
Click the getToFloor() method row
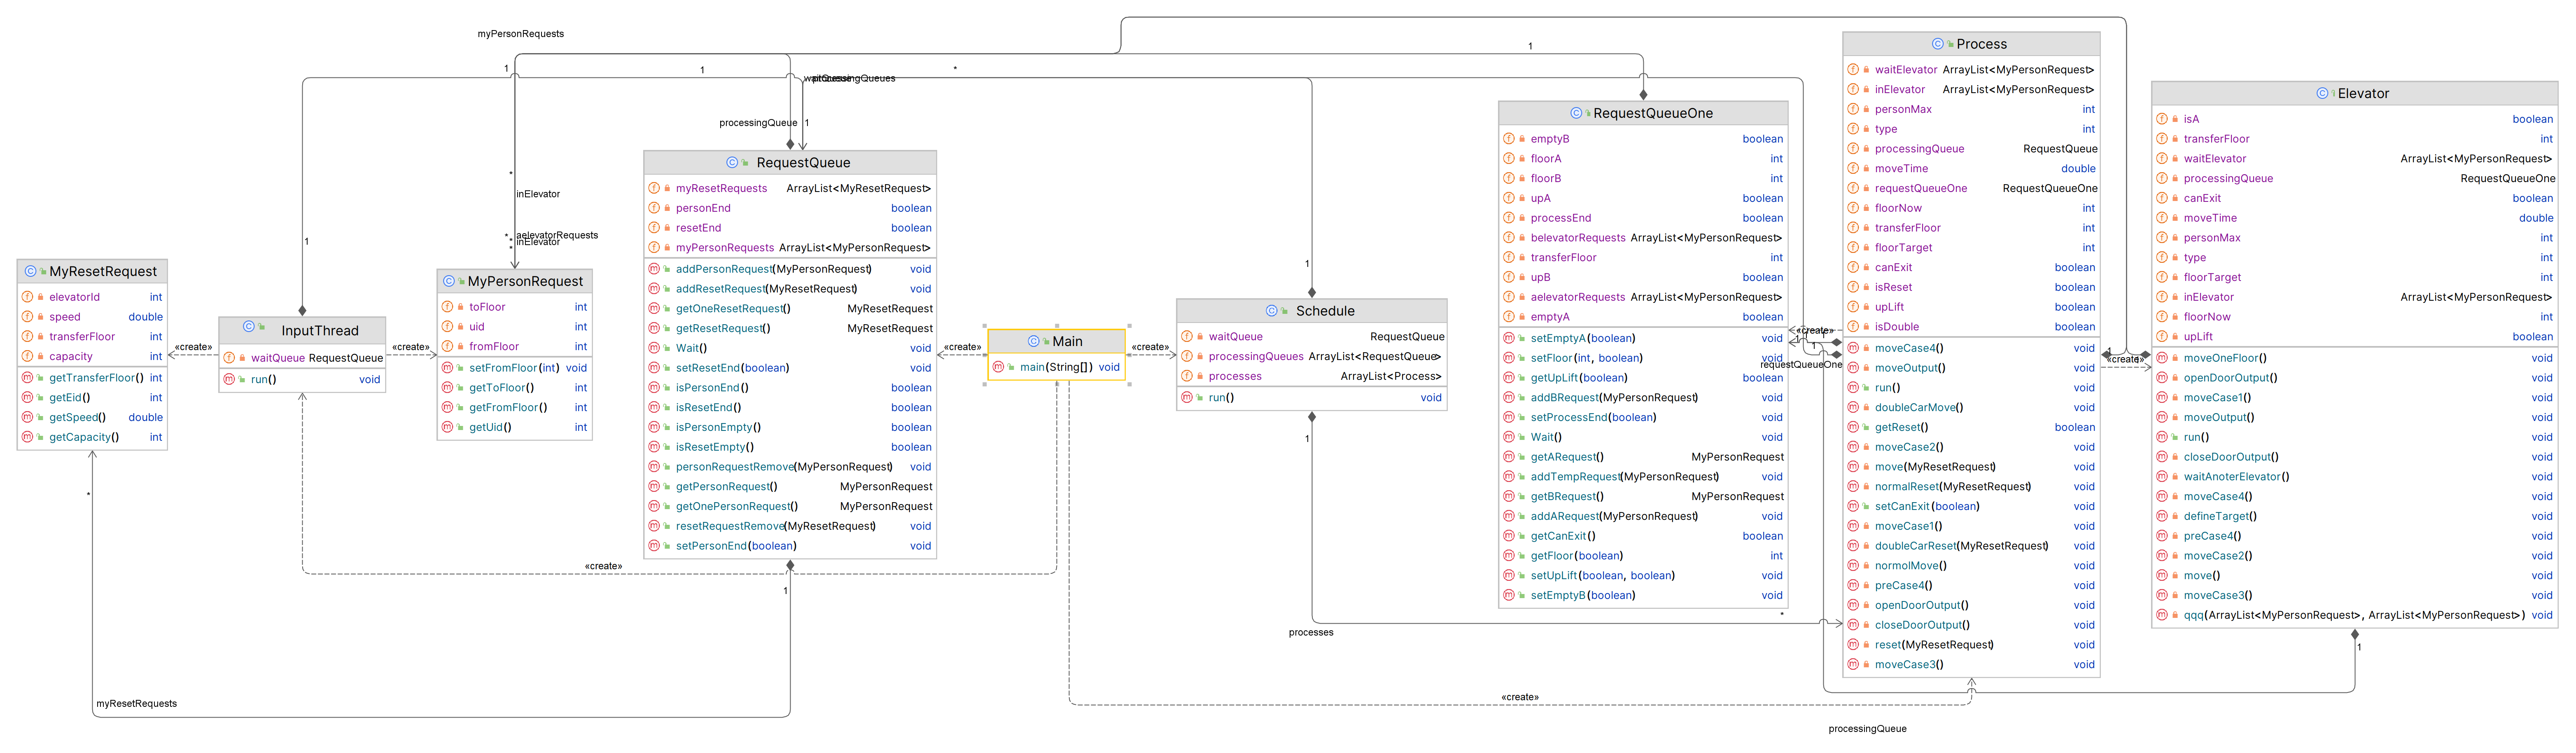pyautogui.click(x=515, y=388)
